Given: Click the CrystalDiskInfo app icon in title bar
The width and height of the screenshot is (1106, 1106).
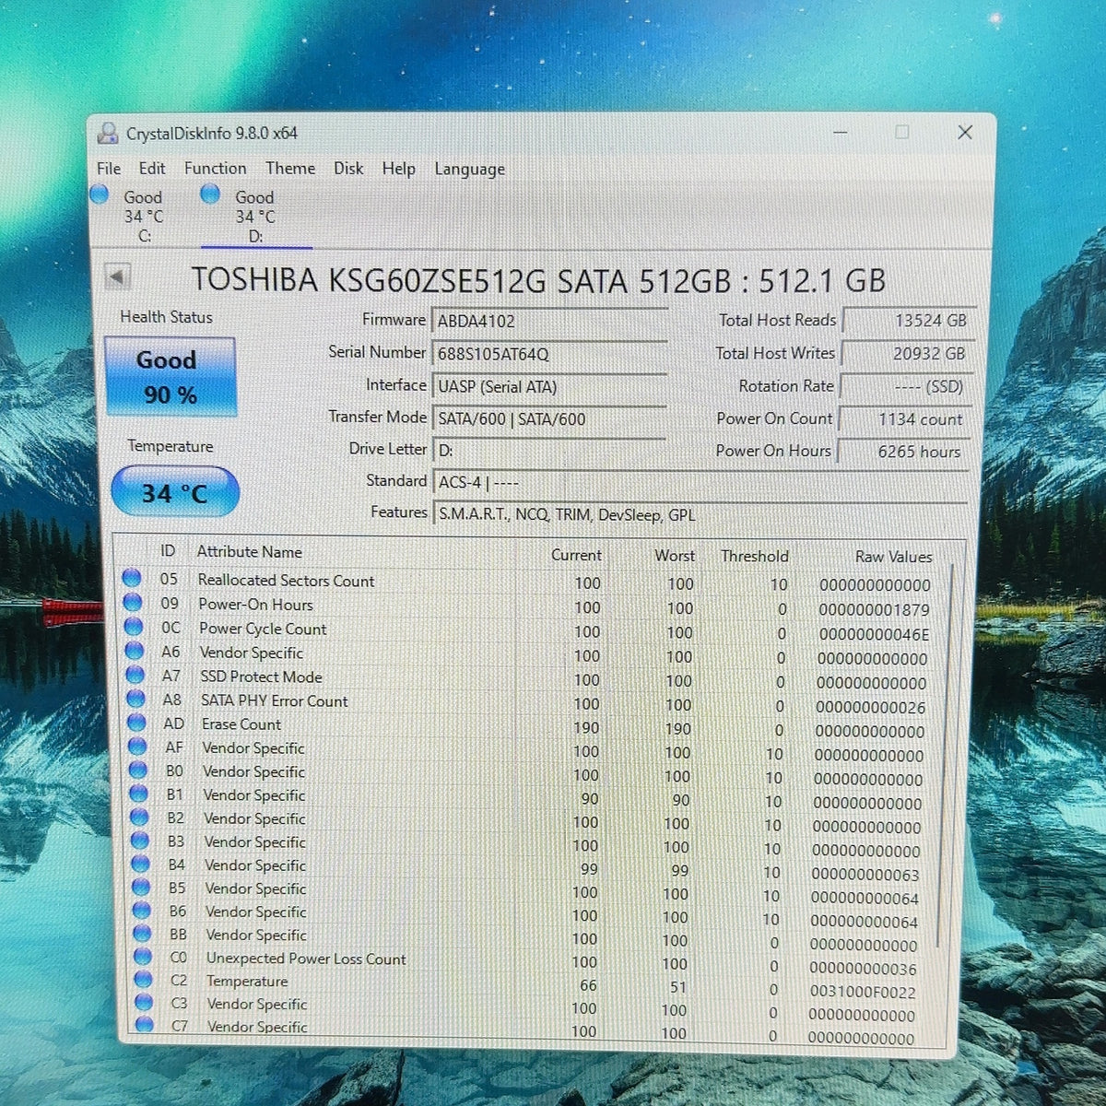Looking at the screenshot, I should click(x=108, y=133).
